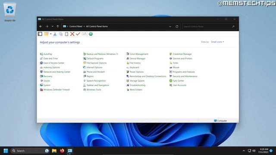Click the folder toolbar icon
Viewport: 276px width, 155px height.
(x=46, y=34)
